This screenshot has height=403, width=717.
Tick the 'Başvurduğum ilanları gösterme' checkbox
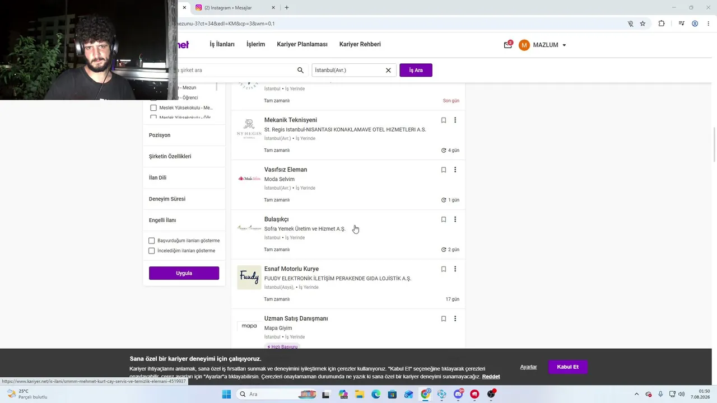point(151,241)
